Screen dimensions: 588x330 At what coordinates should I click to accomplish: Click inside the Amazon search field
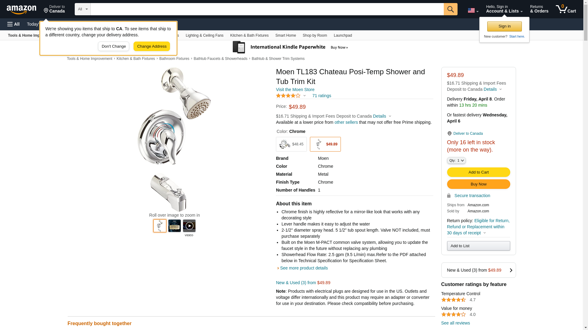(267, 9)
